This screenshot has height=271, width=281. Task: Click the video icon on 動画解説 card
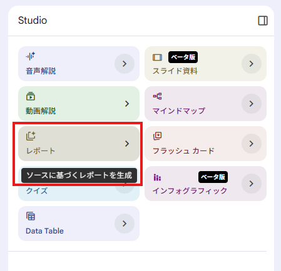pos(31,96)
